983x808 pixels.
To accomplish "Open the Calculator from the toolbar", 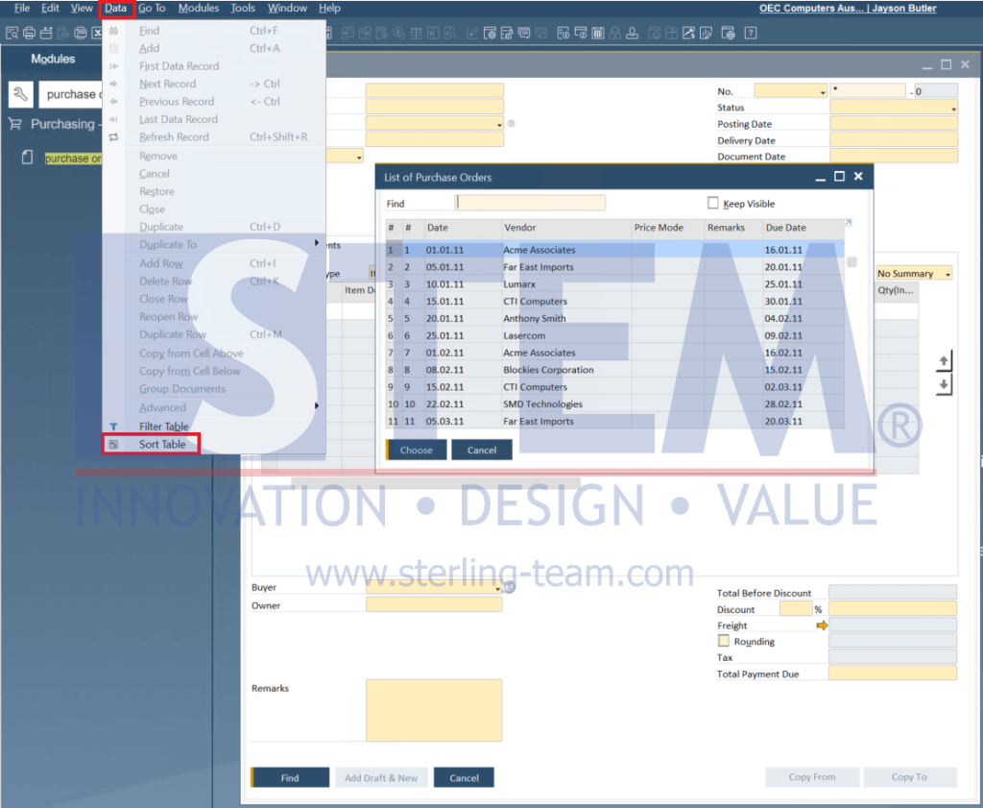I will (597, 33).
